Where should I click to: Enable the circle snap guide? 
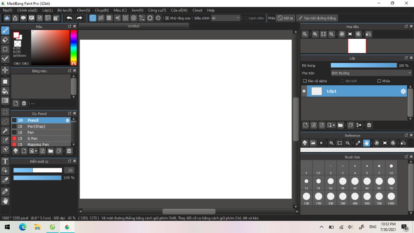click(x=133, y=18)
